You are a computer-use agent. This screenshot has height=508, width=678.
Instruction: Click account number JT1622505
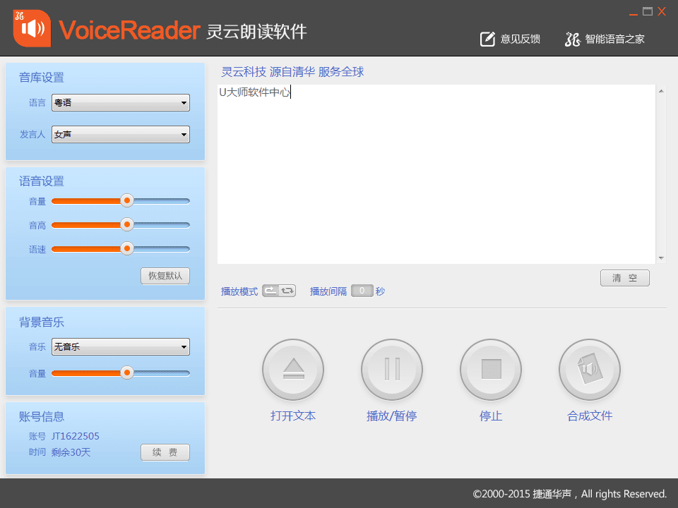76,436
